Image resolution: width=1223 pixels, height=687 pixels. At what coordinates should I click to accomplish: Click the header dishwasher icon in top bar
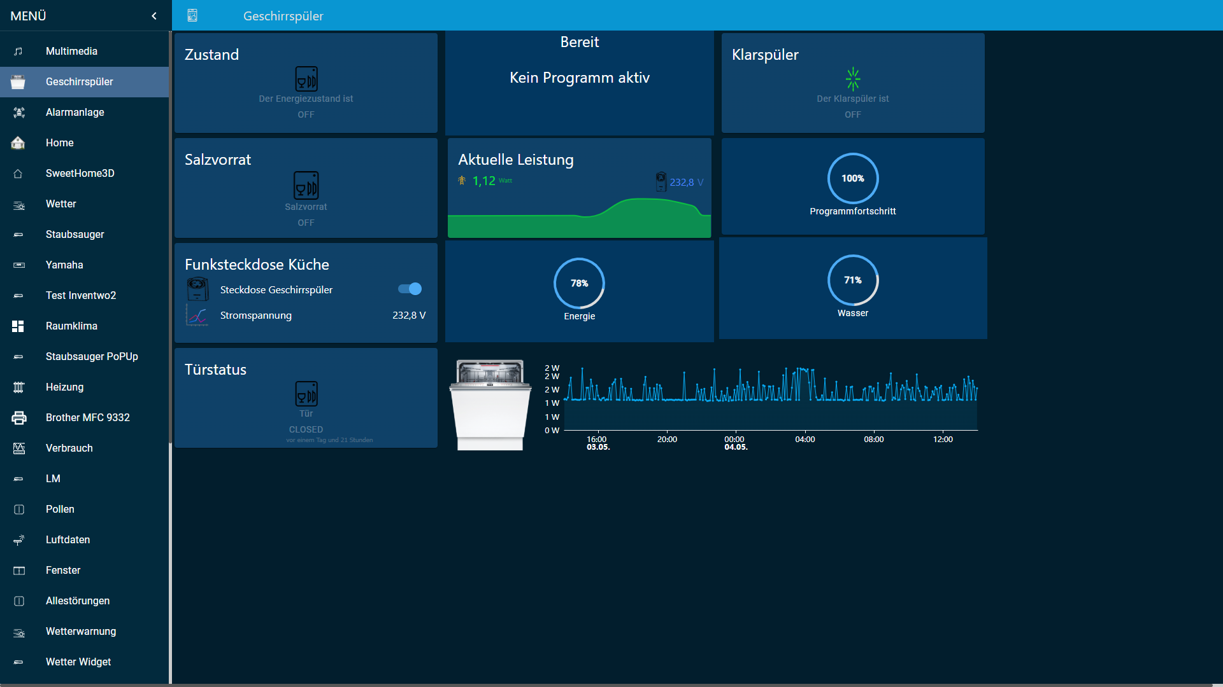pyautogui.click(x=192, y=15)
